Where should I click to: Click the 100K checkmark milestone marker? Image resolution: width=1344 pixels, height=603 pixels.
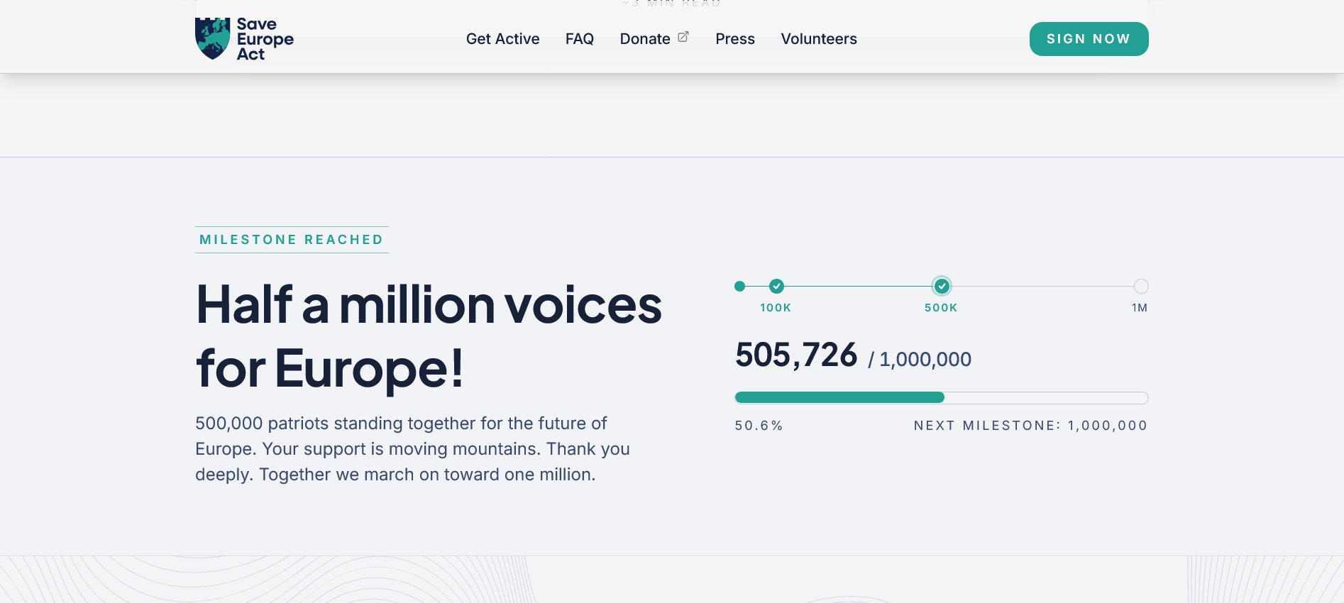776,286
